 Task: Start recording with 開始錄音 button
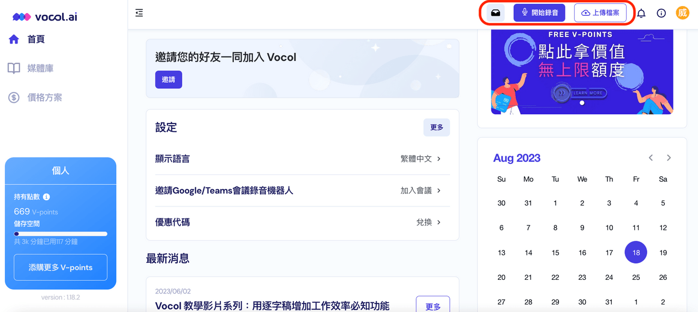point(539,13)
